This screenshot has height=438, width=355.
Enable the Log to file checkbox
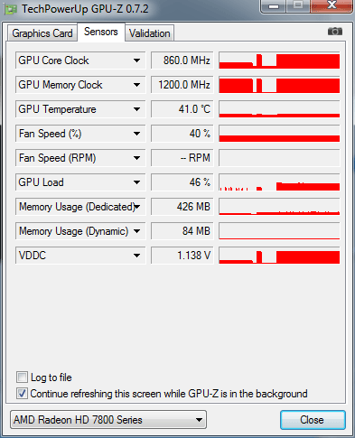pyautogui.click(x=22, y=377)
